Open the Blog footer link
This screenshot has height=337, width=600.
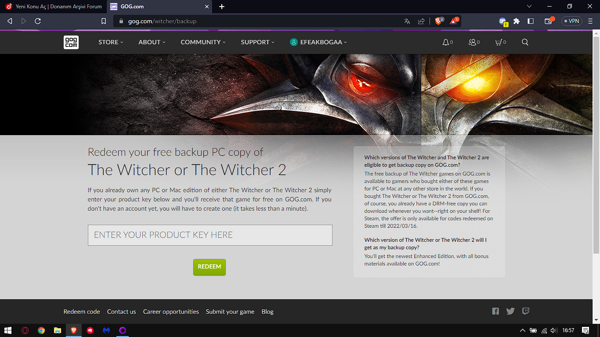click(267, 312)
